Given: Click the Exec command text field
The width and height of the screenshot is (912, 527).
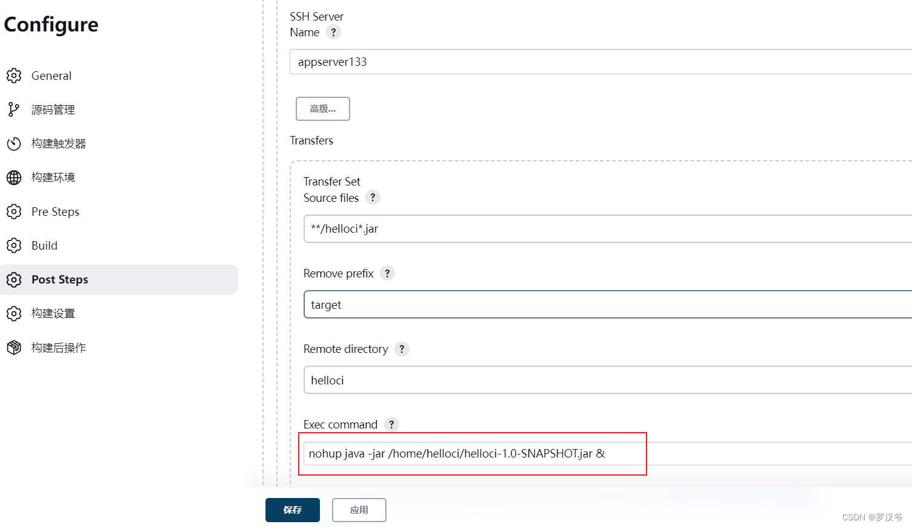Looking at the screenshot, I should pyautogui.click(x=608, y=453).
